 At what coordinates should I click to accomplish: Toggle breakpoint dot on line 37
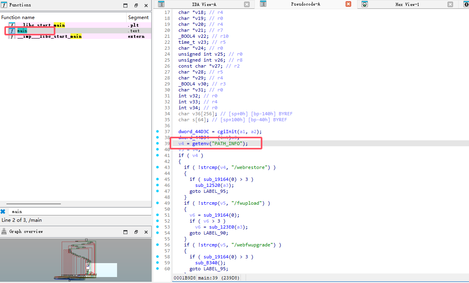click(157, 132)
